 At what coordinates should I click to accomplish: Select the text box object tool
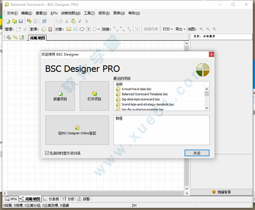coord(88,29)
